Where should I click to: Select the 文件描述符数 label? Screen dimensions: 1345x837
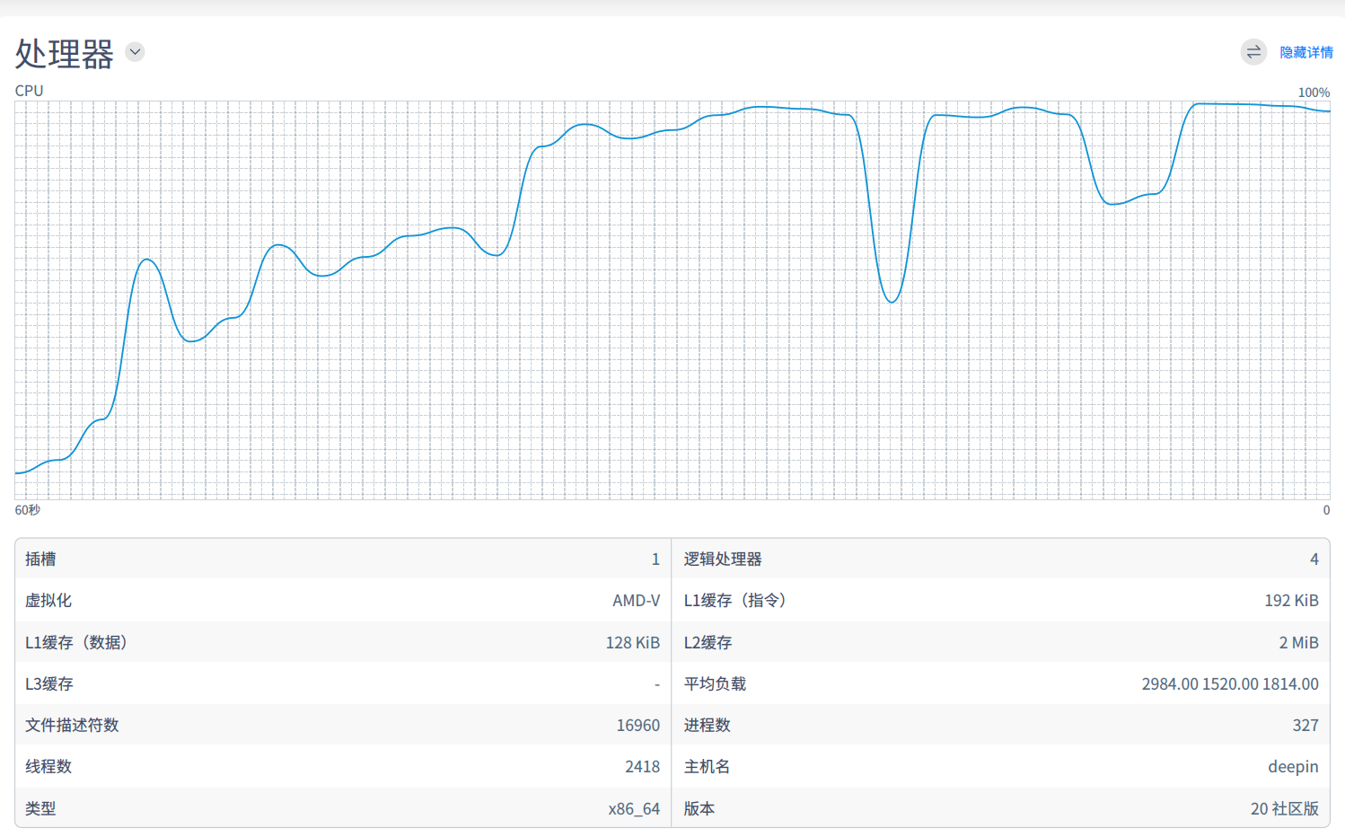[72, 725]
